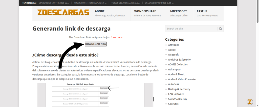This screenshot has width=259, height=107.
Task: Click the search magnifier icon
Action: click(221, 29)
